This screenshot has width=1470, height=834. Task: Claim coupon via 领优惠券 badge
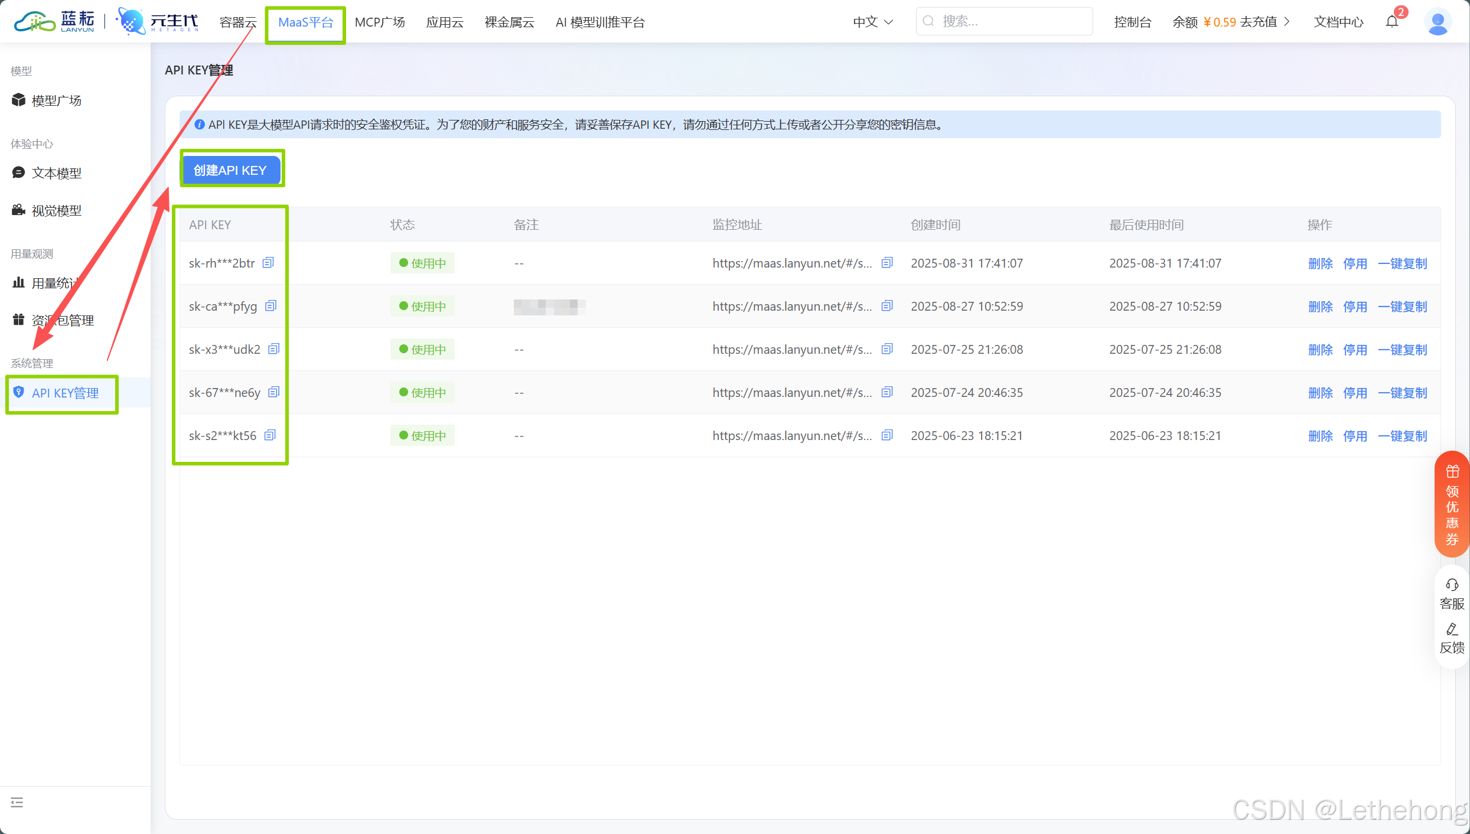click(1452, 504)
